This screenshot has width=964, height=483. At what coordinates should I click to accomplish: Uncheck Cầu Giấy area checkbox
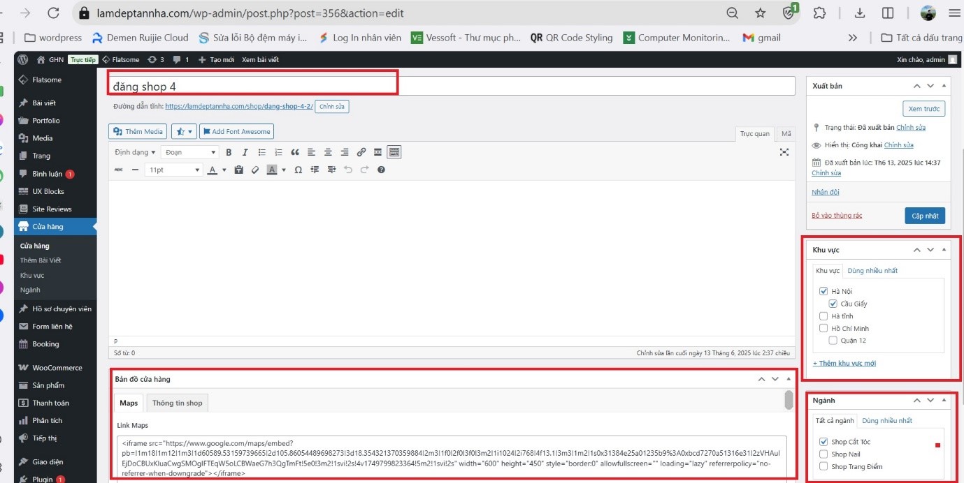[833, 304]
